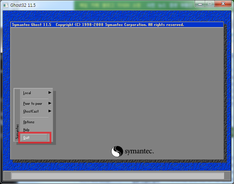Screen dimensions: 234x184
Task: Click the status bar field at the bottom
Action: (117, 176)
